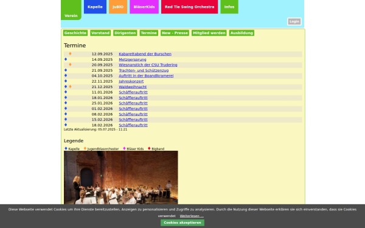365x228 pixels.
Task: Open the Jahreskonzert event link
Action: [x=131, y=81]
